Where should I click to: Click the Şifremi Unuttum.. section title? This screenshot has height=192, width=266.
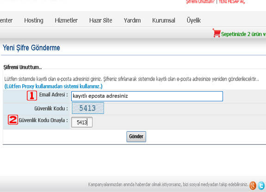(x=23, y=67)
